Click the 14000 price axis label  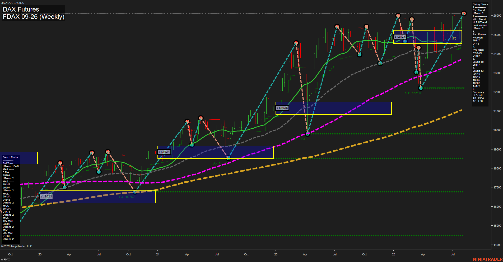pos(497,245)
